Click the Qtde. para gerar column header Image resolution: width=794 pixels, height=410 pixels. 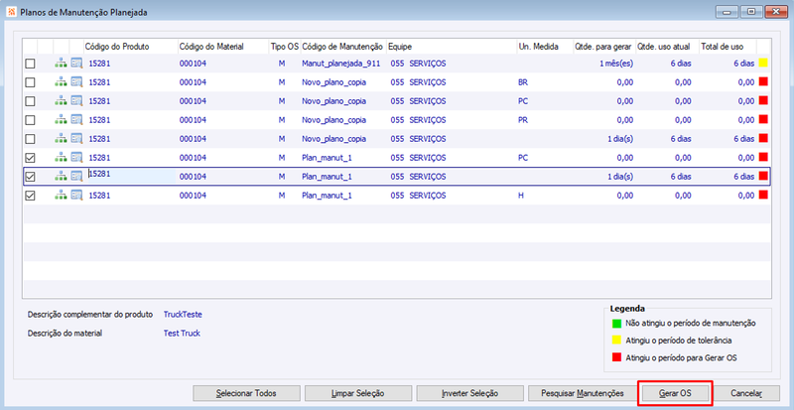[604, 47]
